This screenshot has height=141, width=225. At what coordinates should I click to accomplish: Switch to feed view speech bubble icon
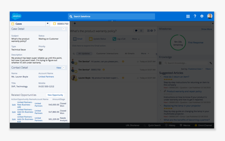pyautogui.click(x=136, y=31)
